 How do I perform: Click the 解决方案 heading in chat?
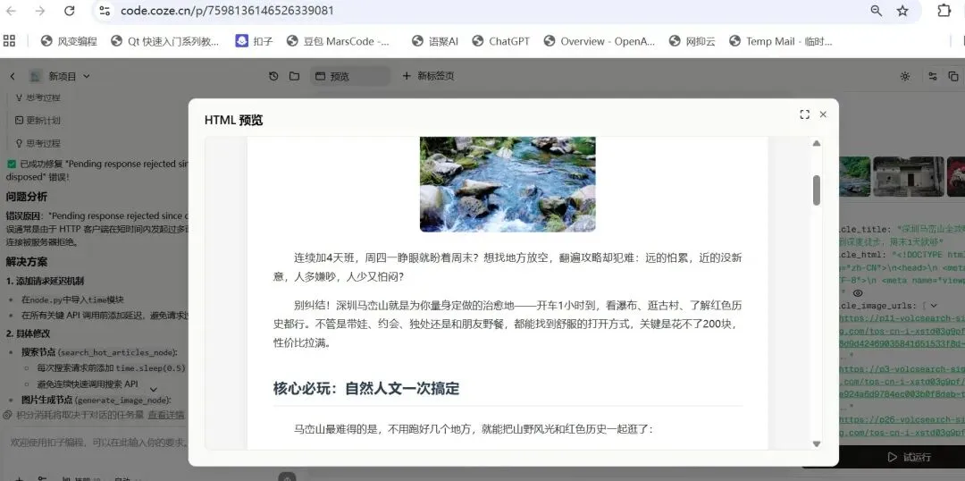coord(27,262)
